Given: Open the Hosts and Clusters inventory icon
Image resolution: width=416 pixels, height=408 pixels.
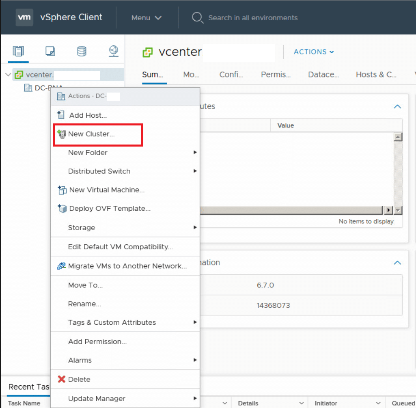Looking at the screenshot, I should coord(18,51).
